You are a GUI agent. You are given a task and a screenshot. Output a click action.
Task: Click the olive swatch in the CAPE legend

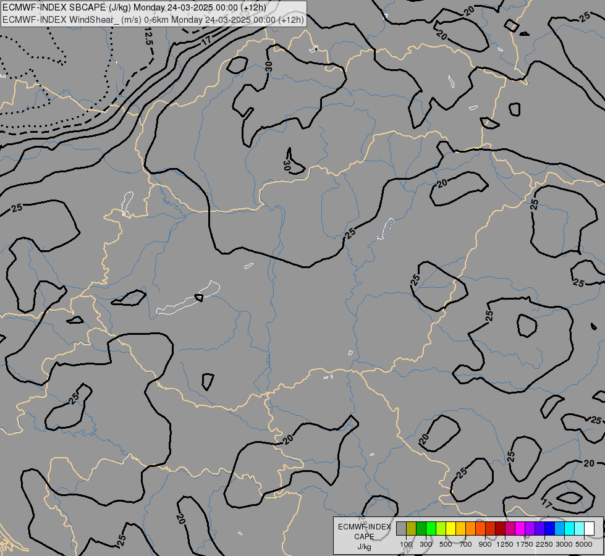pyautogui.click(x=411, y=528)
